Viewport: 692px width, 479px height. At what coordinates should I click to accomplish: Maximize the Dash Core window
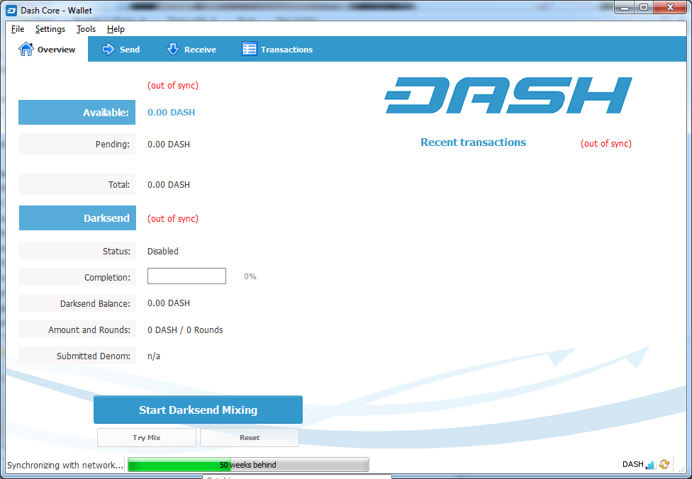(x=644, y=8)
